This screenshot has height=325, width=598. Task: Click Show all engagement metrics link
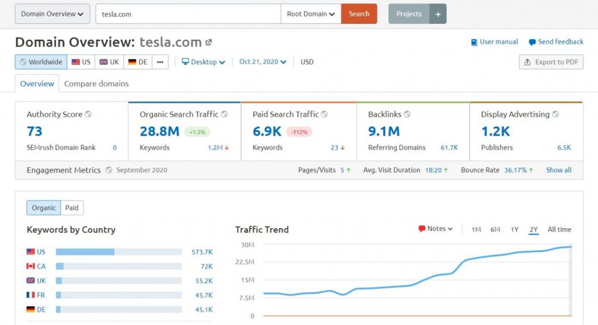[x=559, y=170]
